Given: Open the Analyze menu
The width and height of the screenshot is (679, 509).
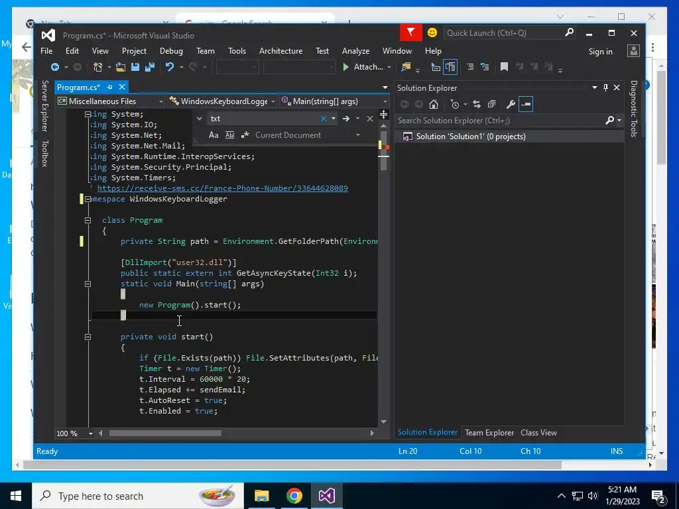Looking at the screenshot, I should click(355, 51).
